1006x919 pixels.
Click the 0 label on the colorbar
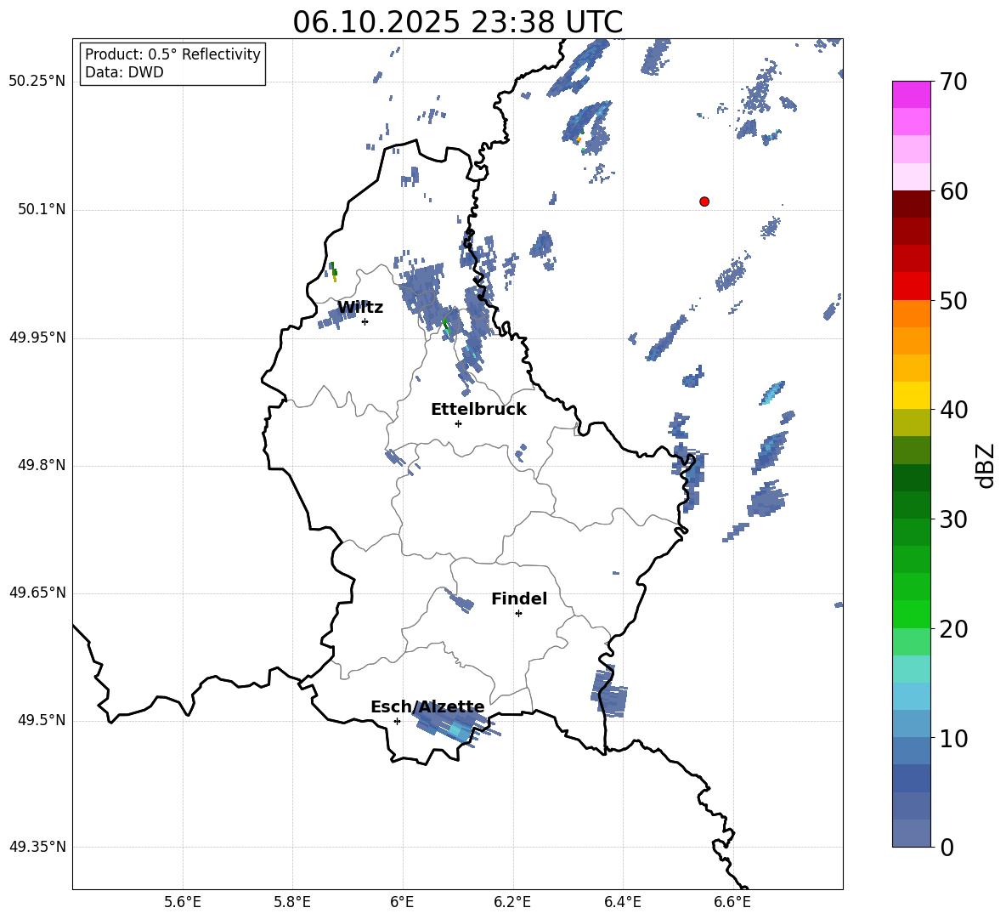click(x=947, y=848)
